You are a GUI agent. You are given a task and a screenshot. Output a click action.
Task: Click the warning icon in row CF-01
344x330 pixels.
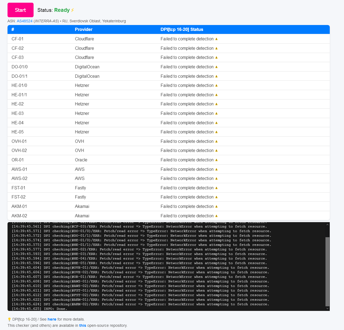216,39
